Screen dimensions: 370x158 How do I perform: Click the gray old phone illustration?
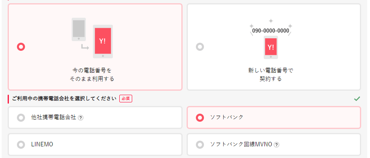tap(79, 29)
